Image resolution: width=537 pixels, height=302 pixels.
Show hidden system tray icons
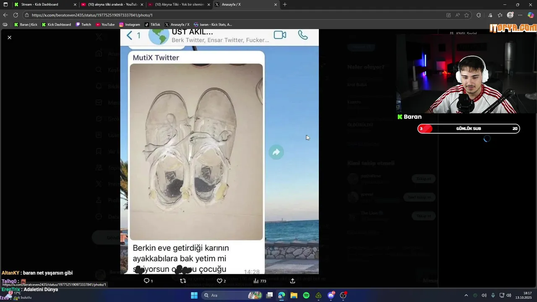tap(466, 295)
